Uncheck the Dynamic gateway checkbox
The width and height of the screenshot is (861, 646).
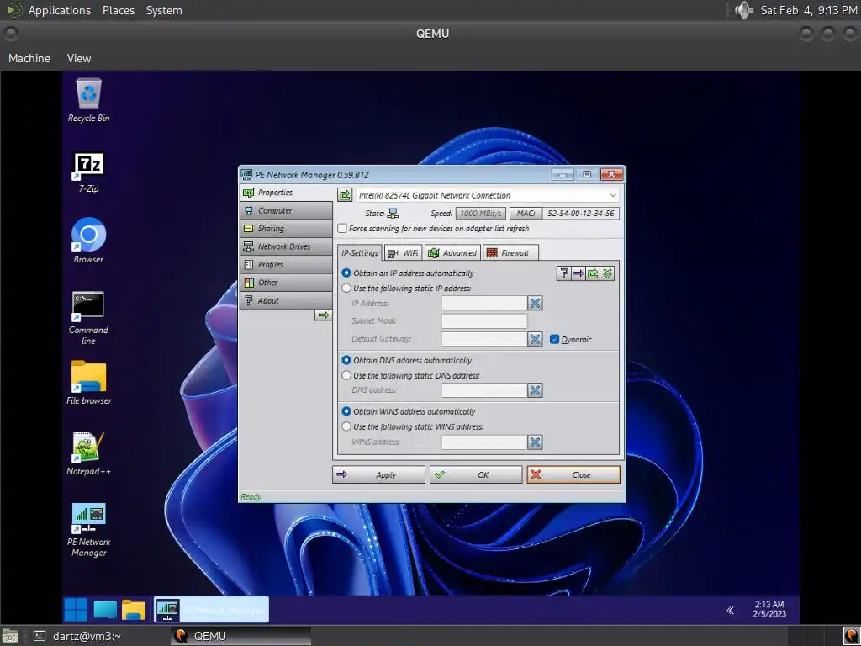coord(555,339)
